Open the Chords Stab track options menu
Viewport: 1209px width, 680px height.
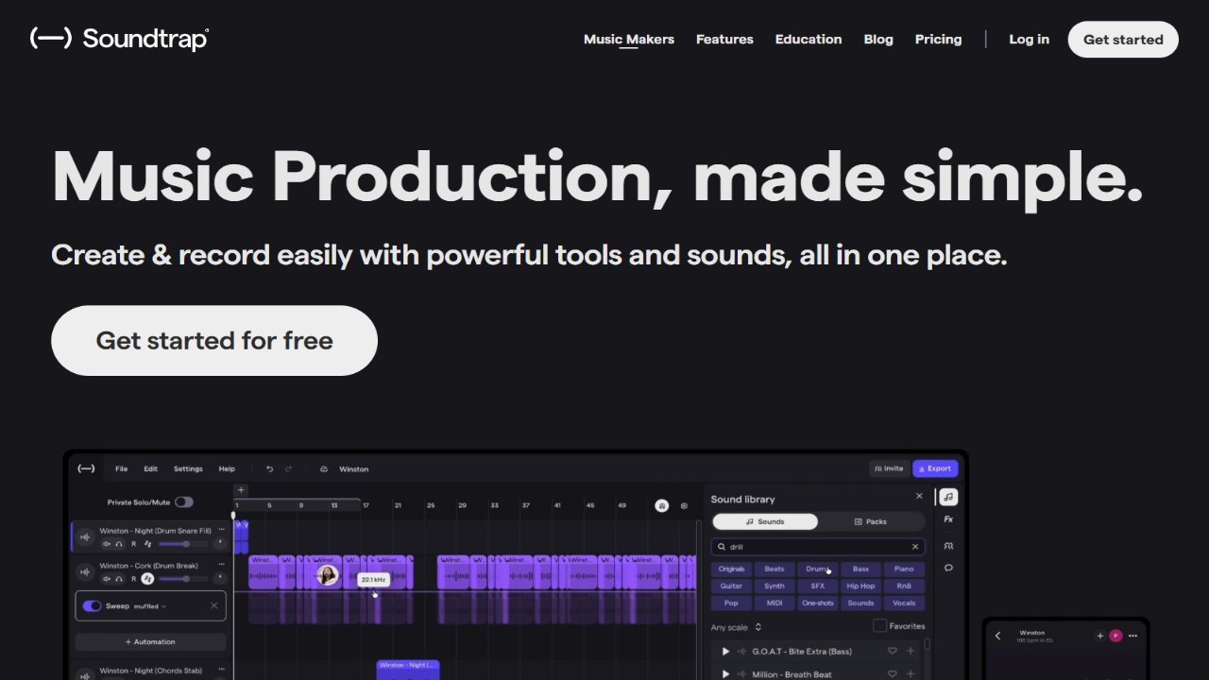click(221, 670)
